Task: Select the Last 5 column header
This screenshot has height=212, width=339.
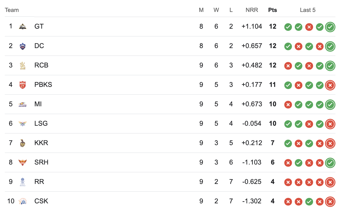Action: point(308,10)
